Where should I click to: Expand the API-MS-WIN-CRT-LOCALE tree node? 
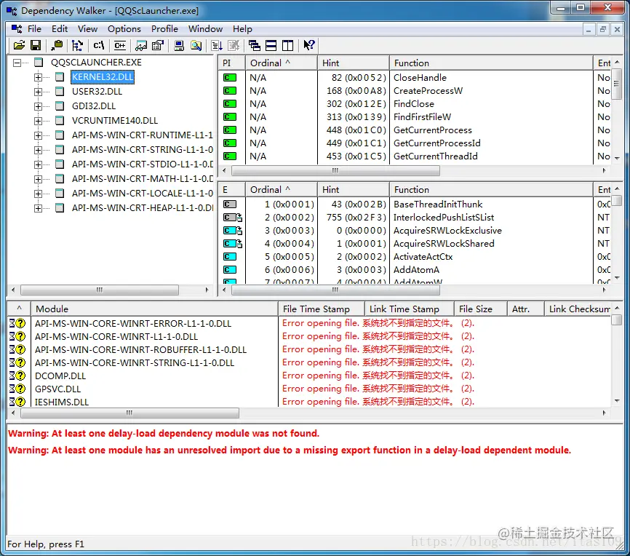38,194
